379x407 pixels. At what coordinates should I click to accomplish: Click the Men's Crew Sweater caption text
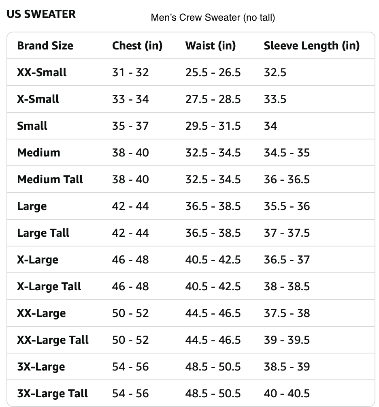tap(213, 18)
